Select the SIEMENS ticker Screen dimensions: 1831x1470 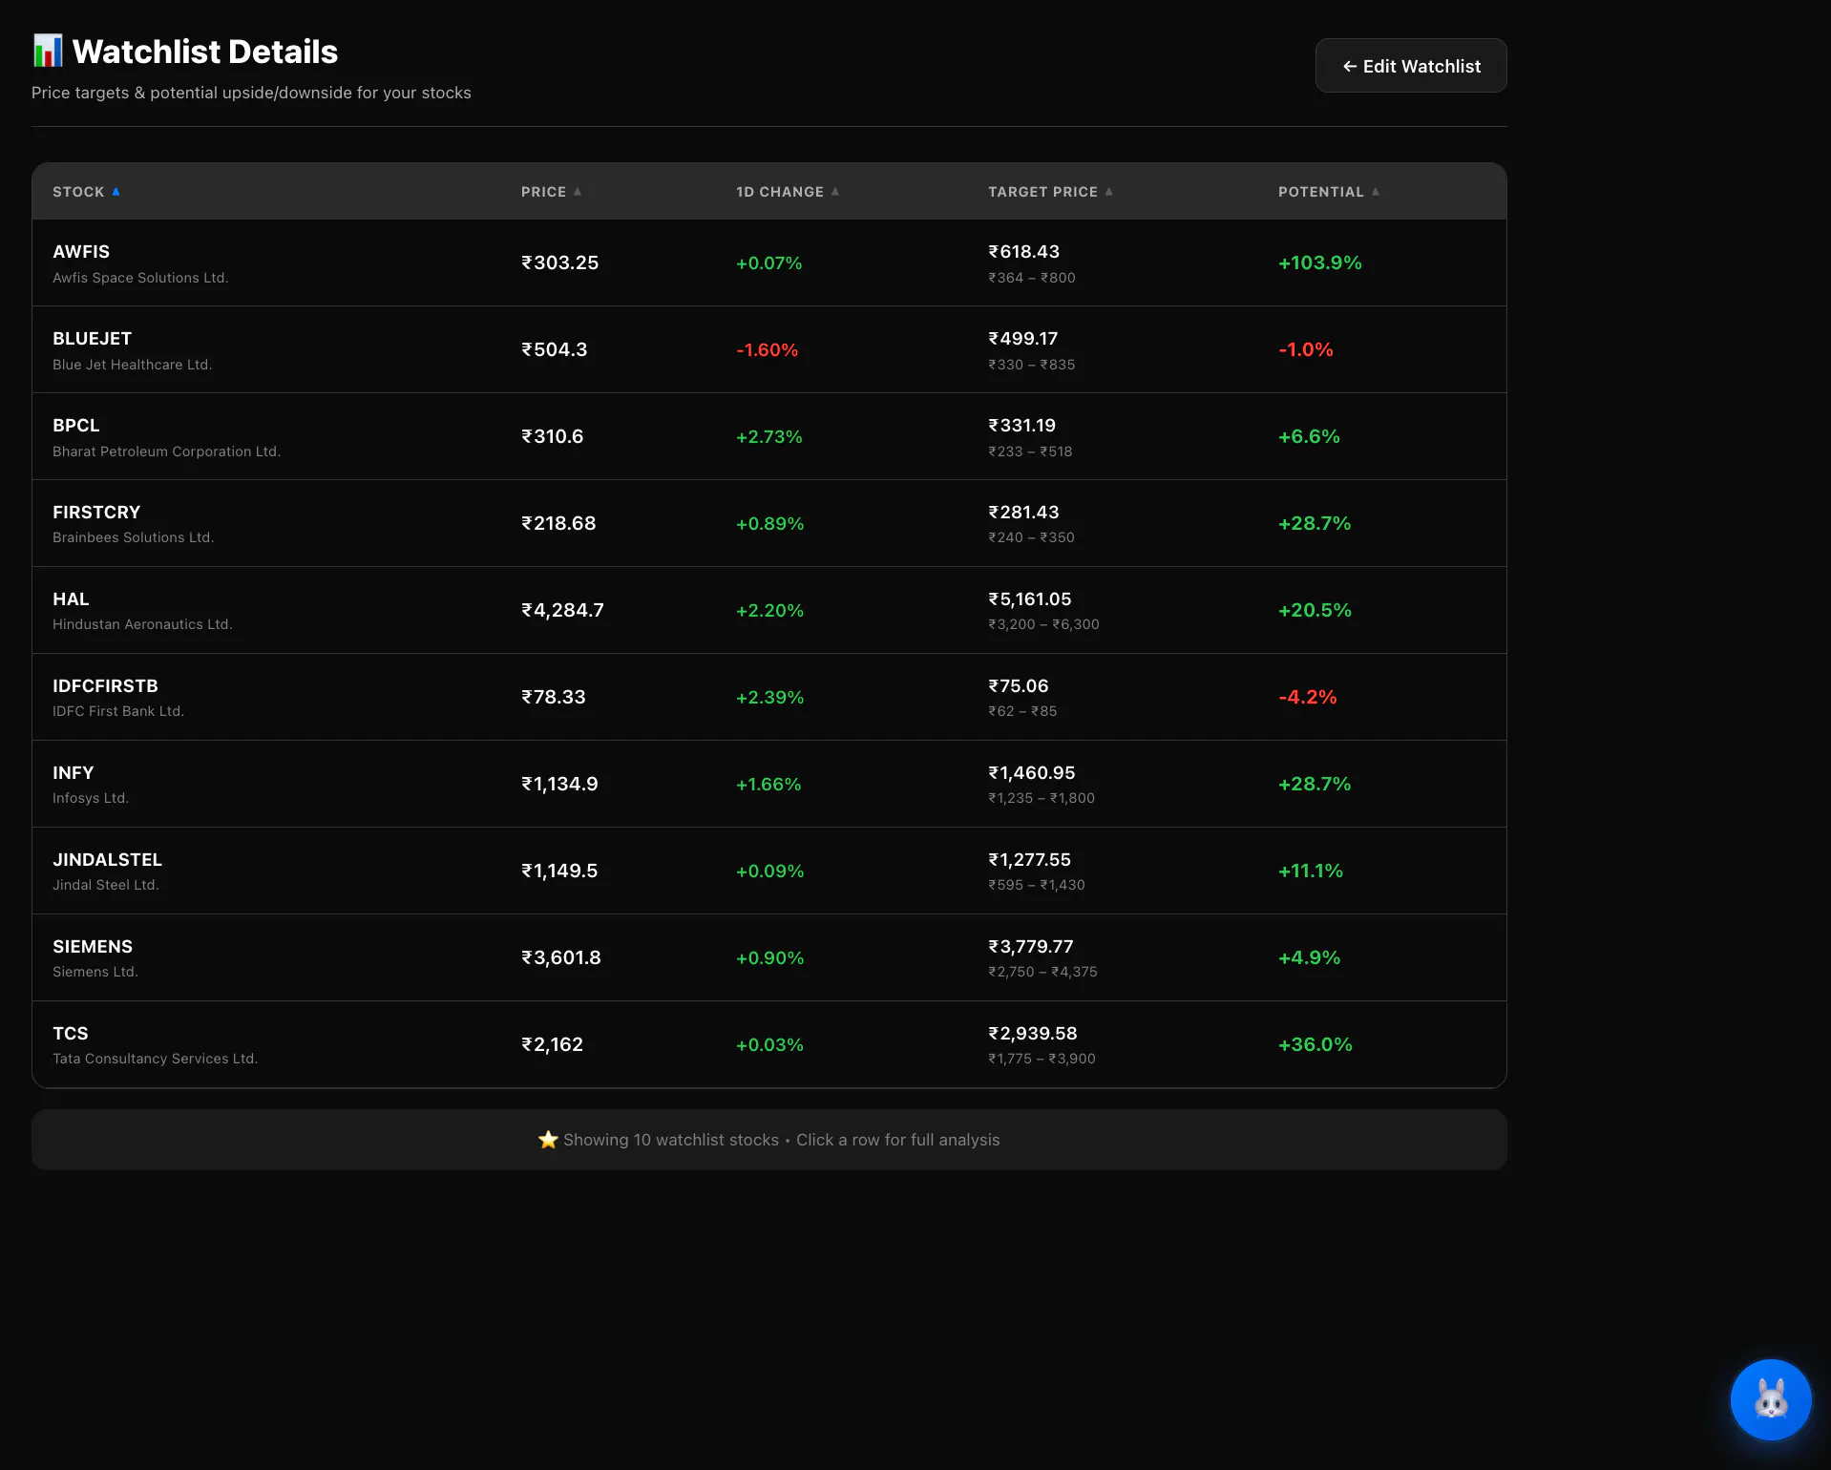93,946
